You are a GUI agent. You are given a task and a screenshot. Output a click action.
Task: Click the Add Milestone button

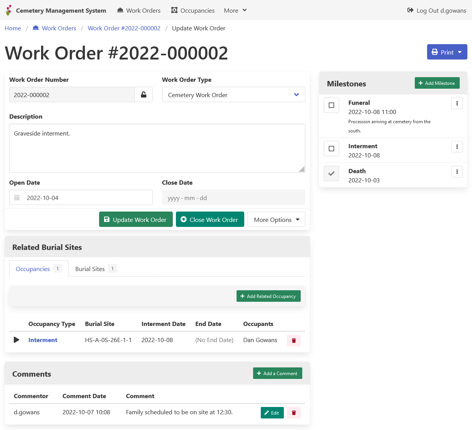(x=437, y=83)
